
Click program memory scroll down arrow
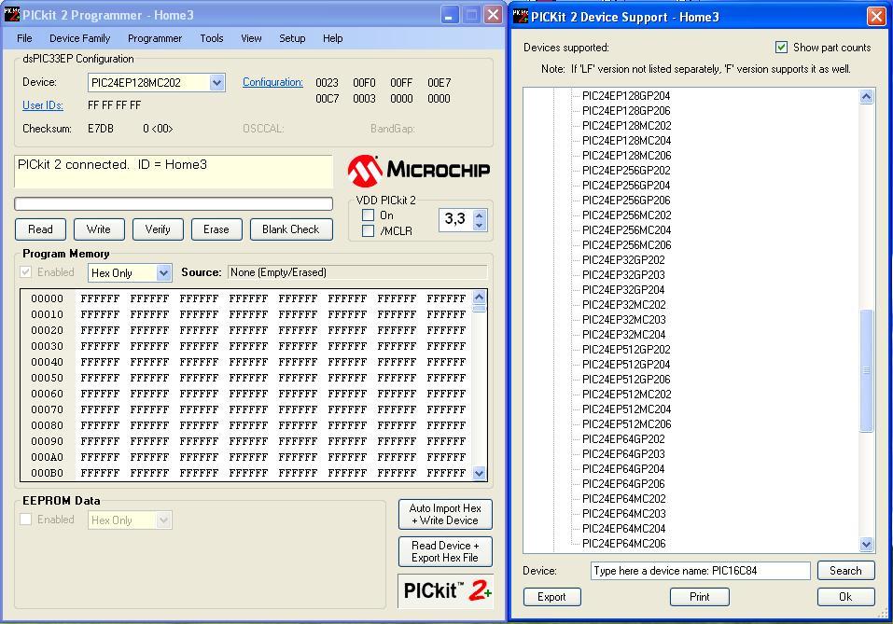[480, 473]
